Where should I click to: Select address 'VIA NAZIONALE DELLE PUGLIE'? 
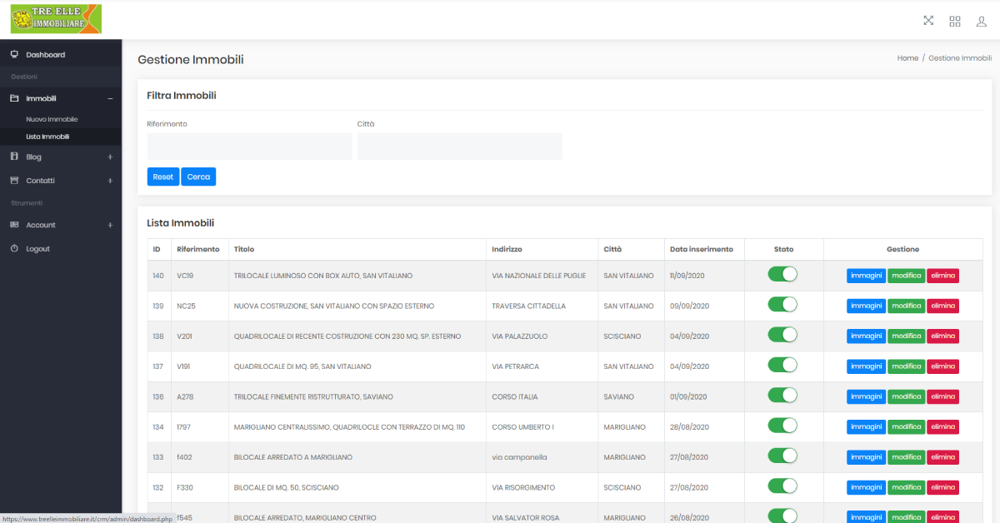pyautogui.click(x=539, y=276)
